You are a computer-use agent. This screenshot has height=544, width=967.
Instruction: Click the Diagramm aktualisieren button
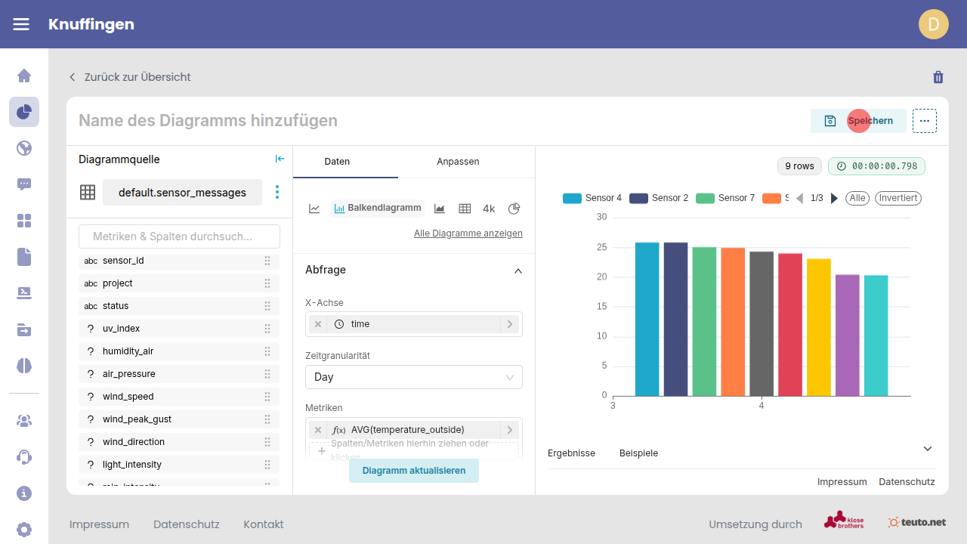(413, 471)
